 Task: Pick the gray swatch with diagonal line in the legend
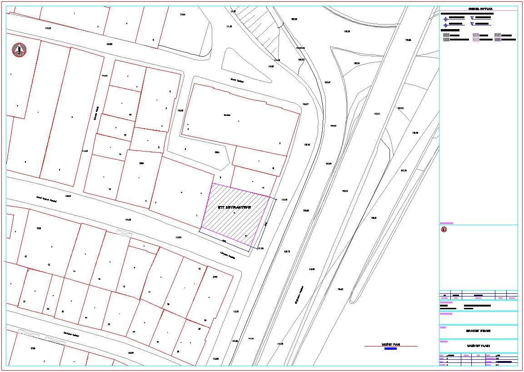[446, 40]
